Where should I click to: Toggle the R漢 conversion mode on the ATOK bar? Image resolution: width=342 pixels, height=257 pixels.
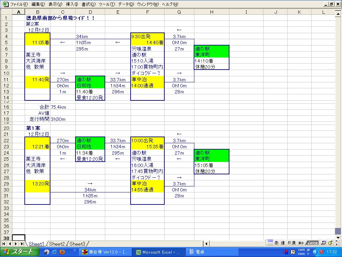coord(292,243)
